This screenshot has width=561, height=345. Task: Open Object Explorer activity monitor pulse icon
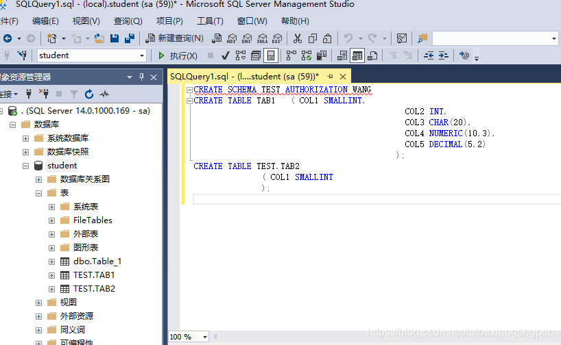pyautogui.click(x=104, y=94)
